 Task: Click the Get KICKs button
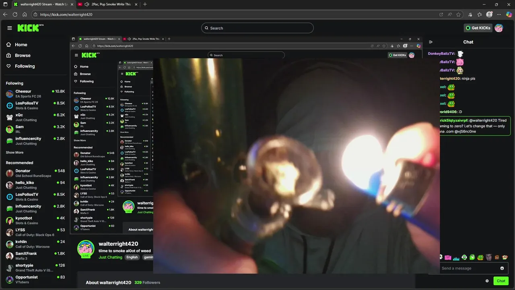coord(478,28)
